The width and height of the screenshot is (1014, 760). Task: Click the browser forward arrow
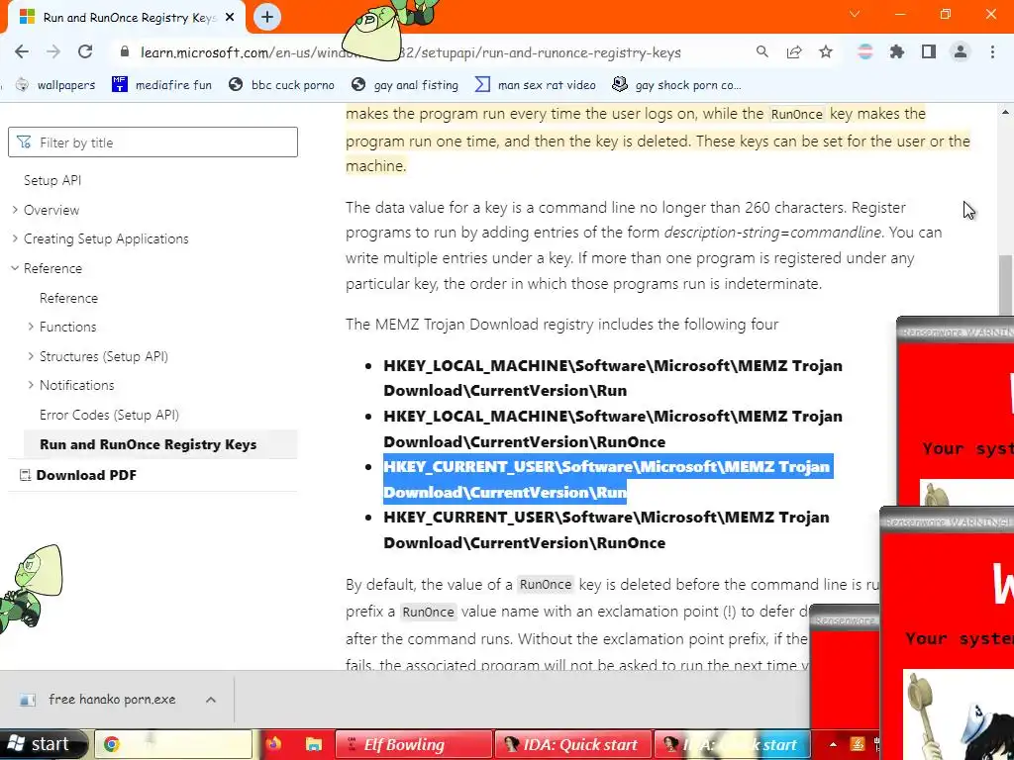53,52
